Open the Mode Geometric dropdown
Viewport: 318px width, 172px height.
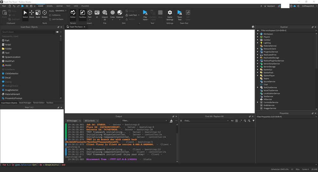61,11
